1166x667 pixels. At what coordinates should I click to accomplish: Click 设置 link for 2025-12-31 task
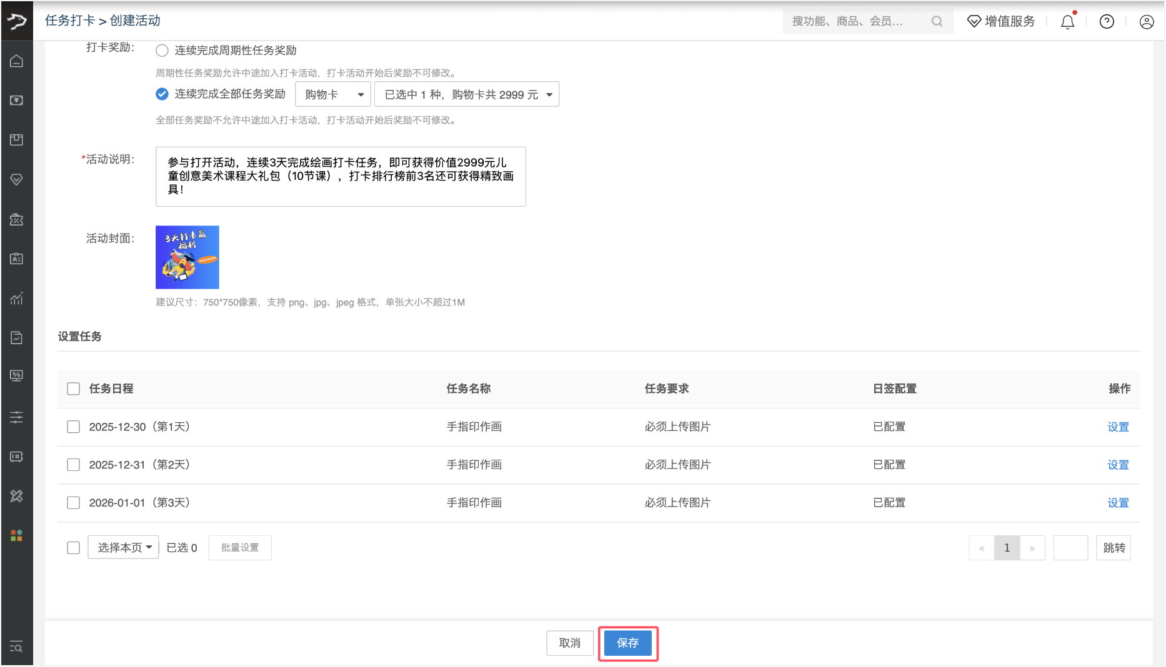point(1118,465)
